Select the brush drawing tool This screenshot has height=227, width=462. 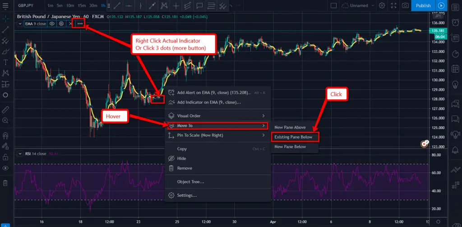[5, 51]
